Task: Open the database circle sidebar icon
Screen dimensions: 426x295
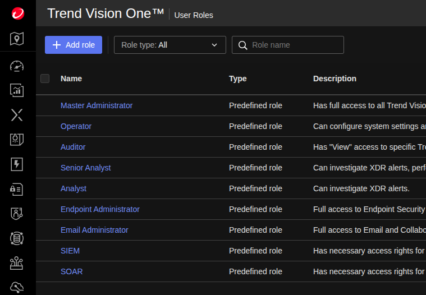Action: coord(17,238)
